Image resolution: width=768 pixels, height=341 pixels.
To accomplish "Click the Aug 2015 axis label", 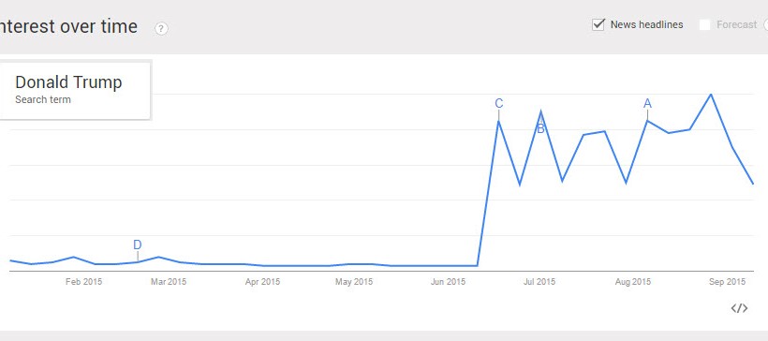I will click(633, 282).
